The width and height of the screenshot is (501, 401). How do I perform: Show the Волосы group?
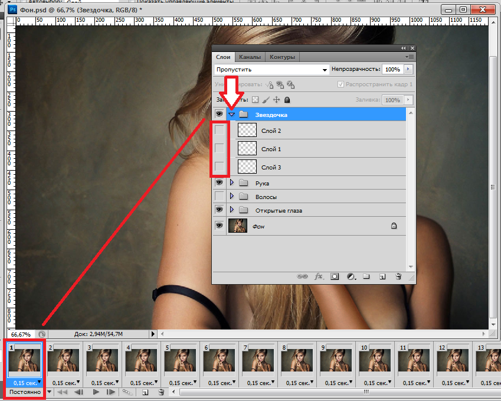point(219,196)
